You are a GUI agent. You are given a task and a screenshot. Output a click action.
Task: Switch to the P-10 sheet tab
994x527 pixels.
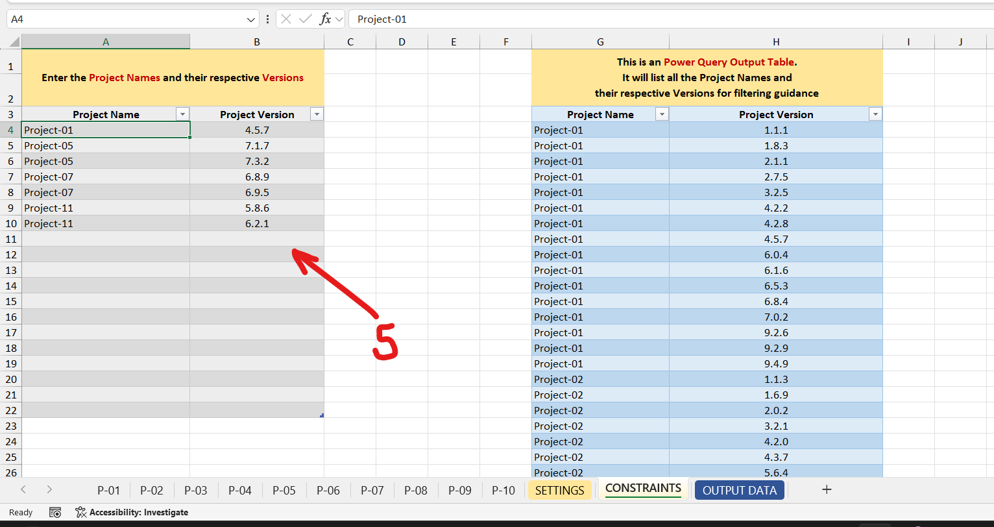coord(503,491)
